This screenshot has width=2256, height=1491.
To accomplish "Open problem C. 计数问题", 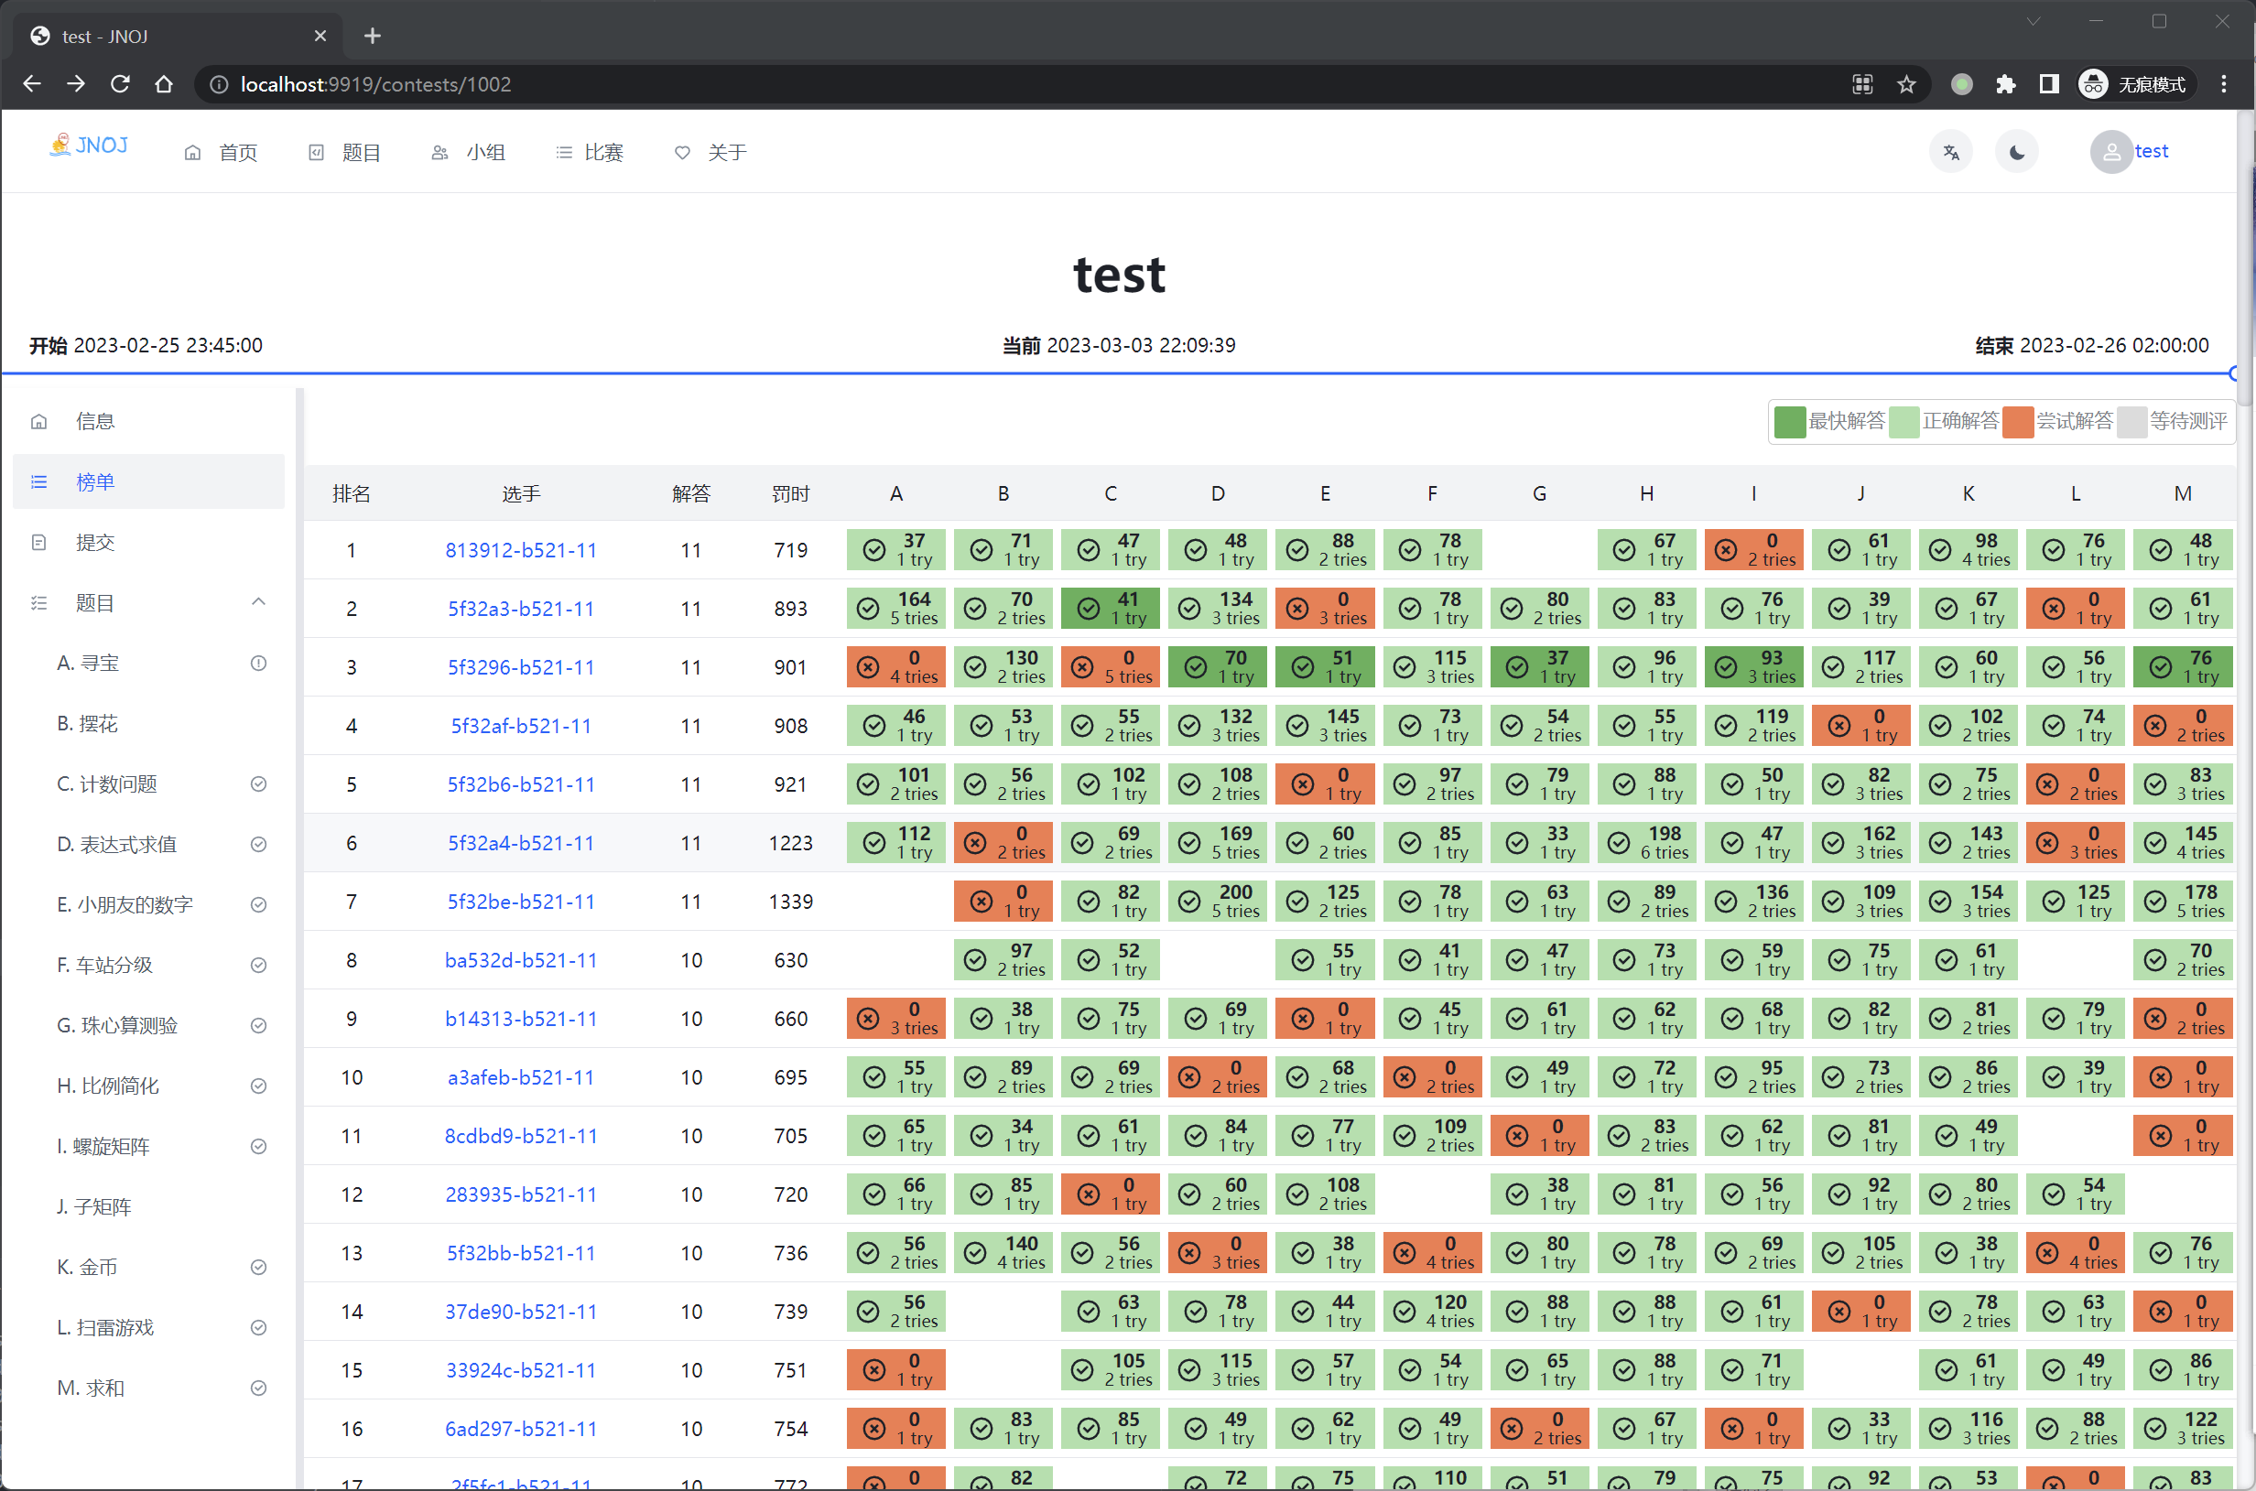I will [x=149, y=783].
